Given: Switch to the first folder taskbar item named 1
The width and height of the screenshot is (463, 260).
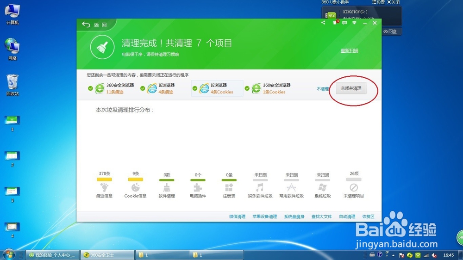Looking at the screenshot, I should (162, 255).
